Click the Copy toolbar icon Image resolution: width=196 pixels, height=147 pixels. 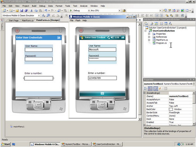click(x=36, y=10)
